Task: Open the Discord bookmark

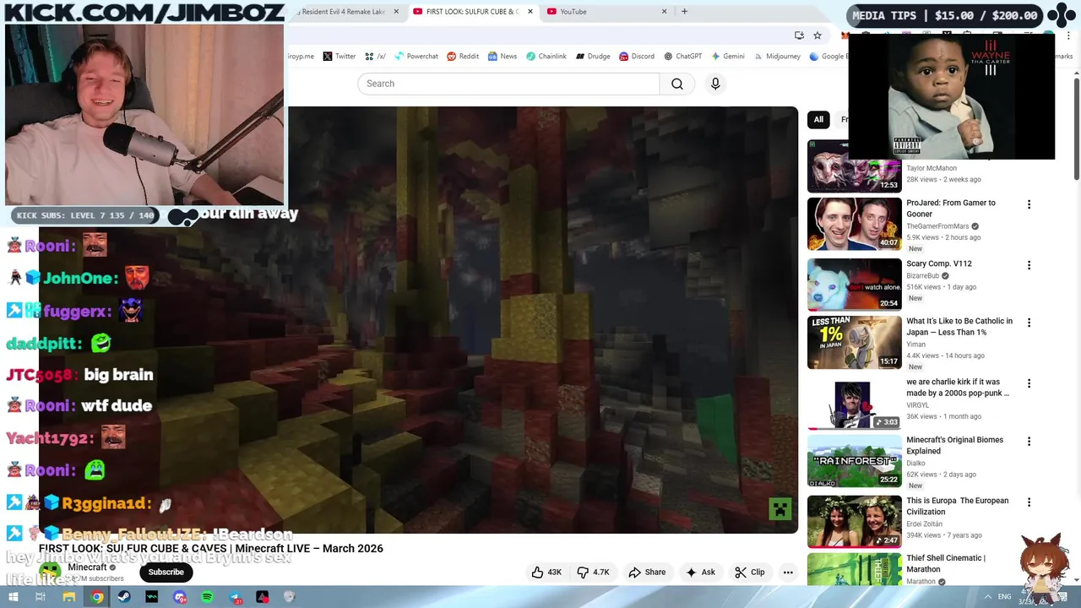Action: click(x=637, y=57)
